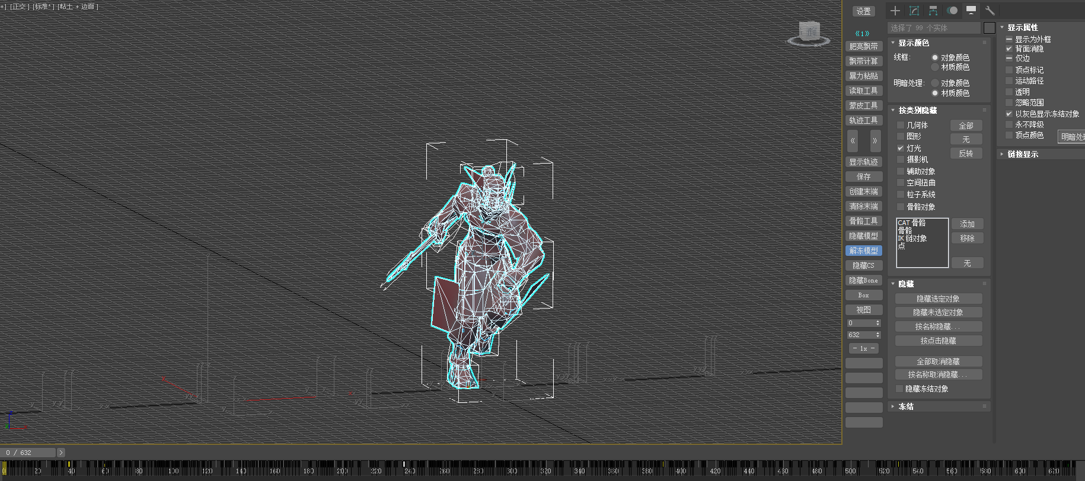The height and width of the screenshot is (481, 1085).
Task: Open the Motion panel tab icon
Action: (x=952, y=11)
